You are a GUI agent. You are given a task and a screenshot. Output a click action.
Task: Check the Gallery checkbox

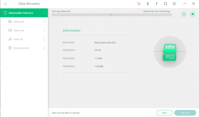[44, 22]
